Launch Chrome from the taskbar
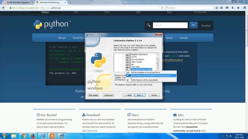 [23, 136]
